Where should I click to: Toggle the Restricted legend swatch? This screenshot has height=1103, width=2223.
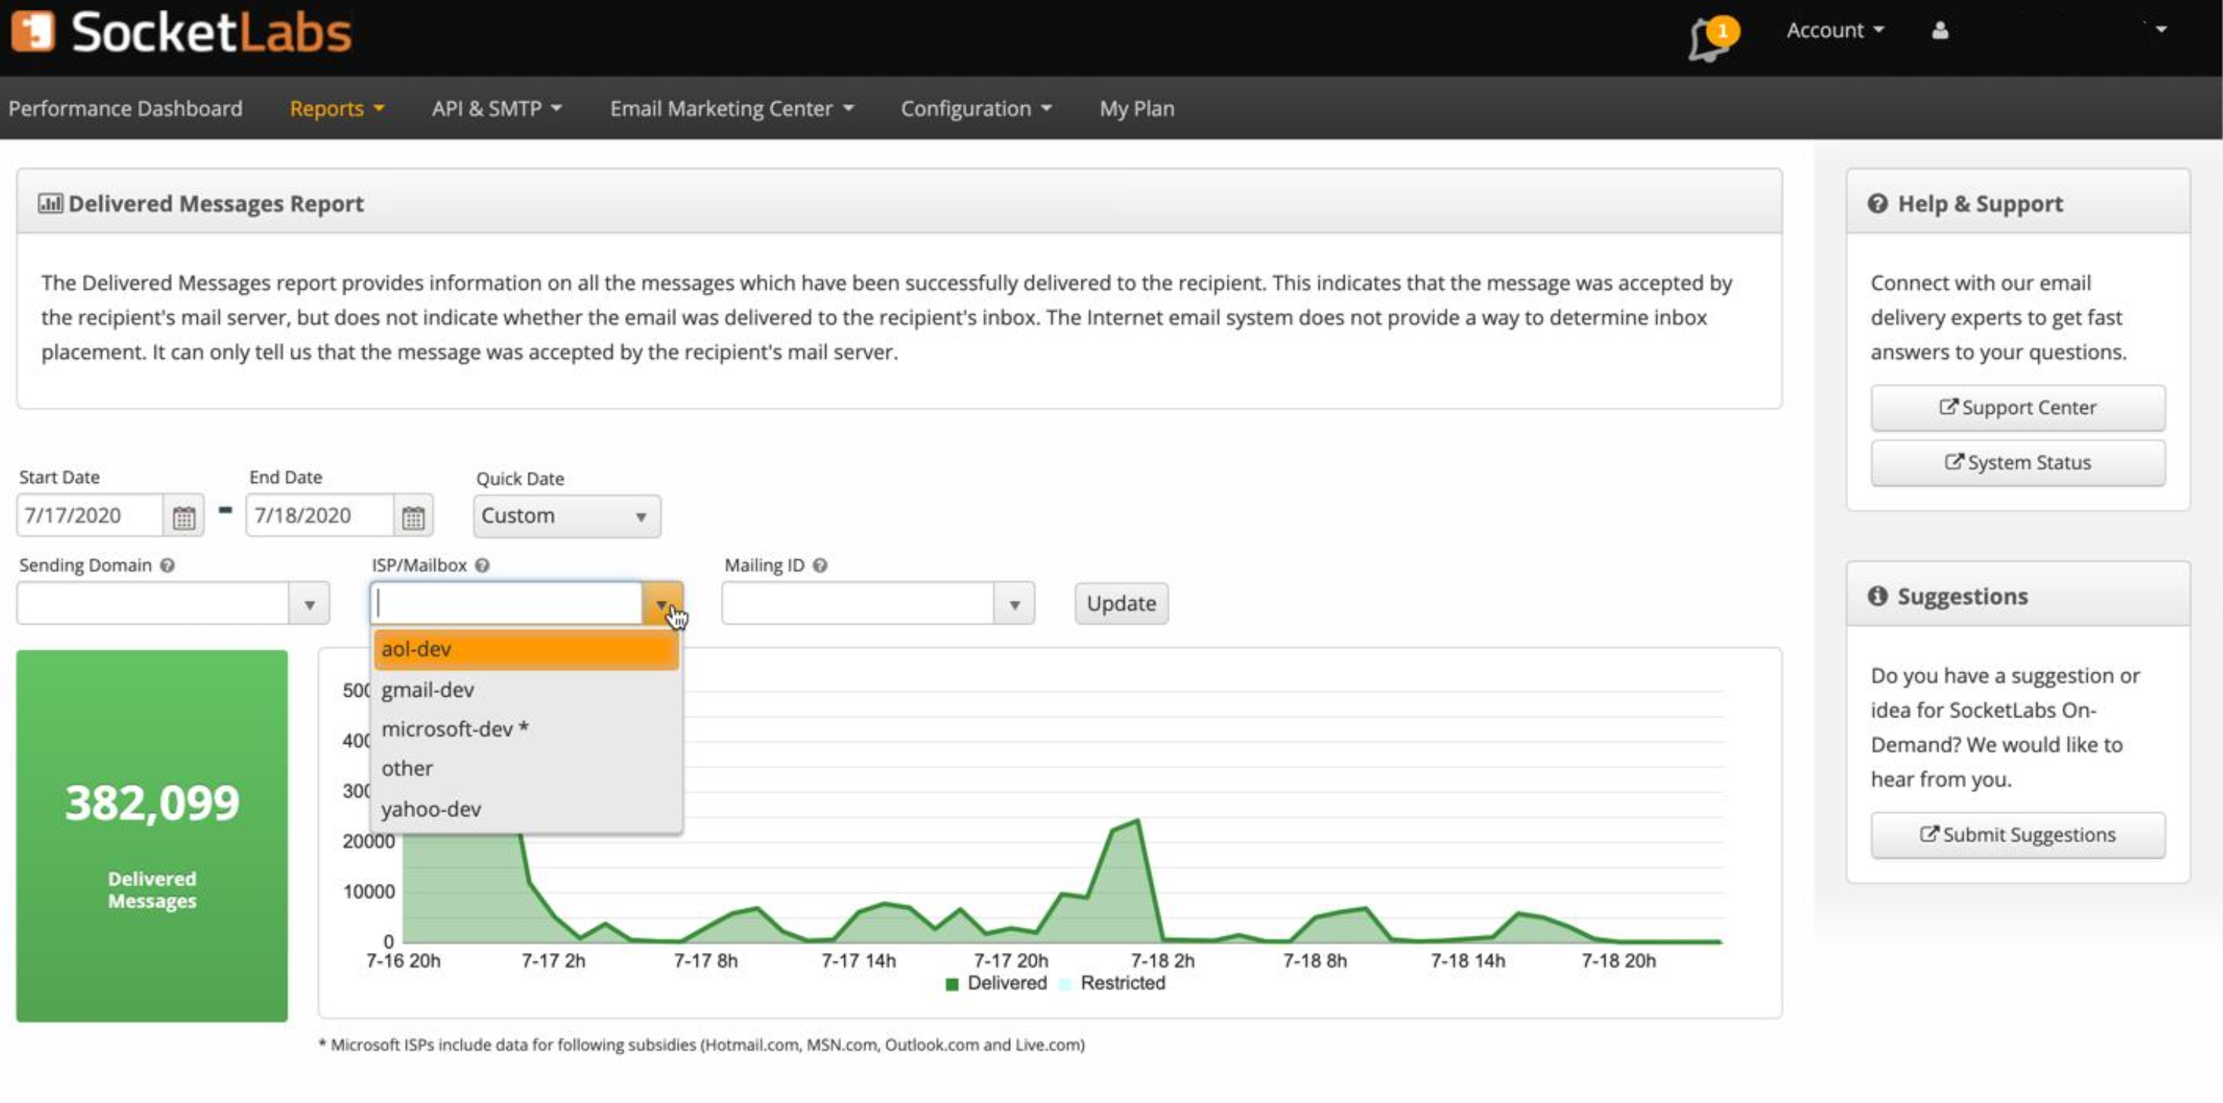tap(1065, 985)
